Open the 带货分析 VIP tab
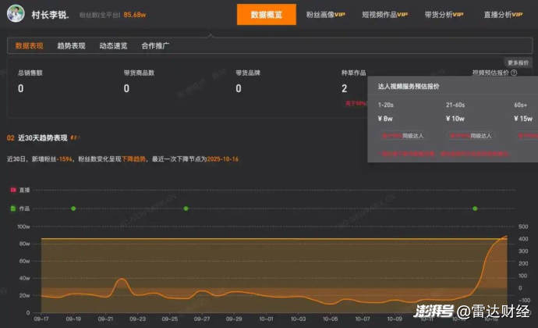This screenshot has height=328, width=538. point(444,14)
